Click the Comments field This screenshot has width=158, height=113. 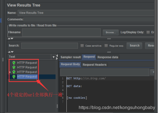[x=89, y=19]
